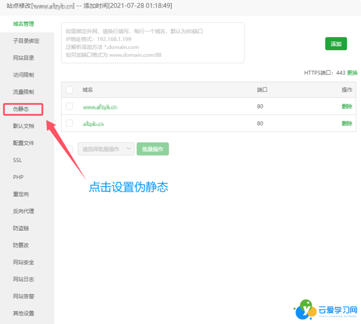This screenshot has height=324, width=361.
Task: Select the PHP tab
Action: 18,177
